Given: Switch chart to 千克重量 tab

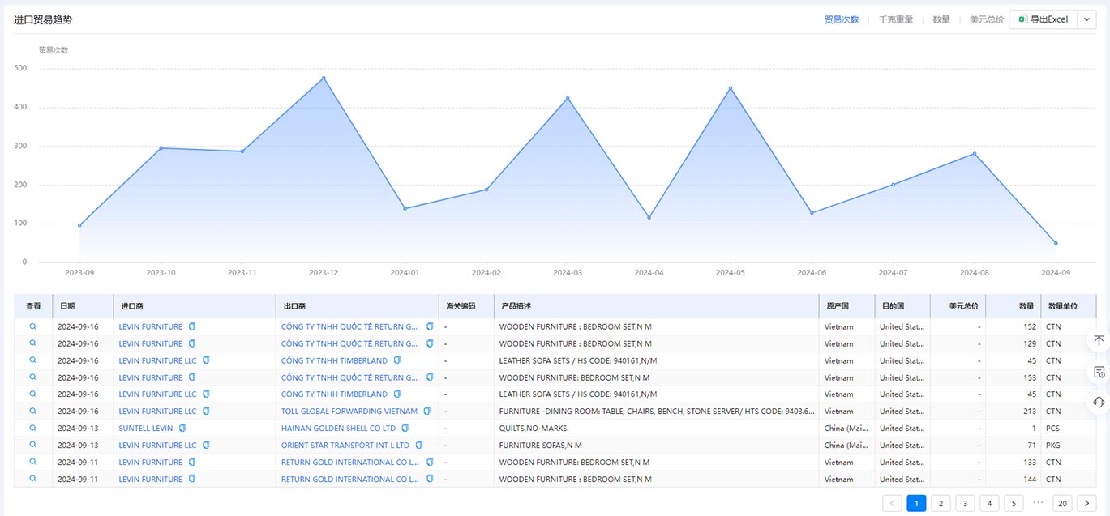Looking at the screenshot, I should point(895,19).
